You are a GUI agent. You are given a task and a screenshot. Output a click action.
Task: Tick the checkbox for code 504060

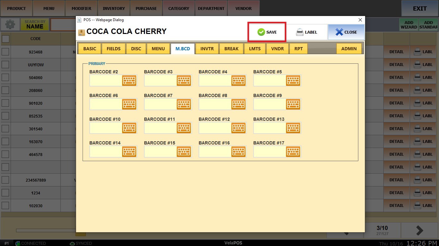pos(5,78)
